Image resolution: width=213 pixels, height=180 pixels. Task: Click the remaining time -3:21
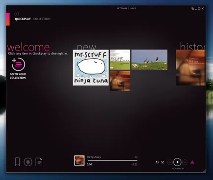(x=134, y=164)
